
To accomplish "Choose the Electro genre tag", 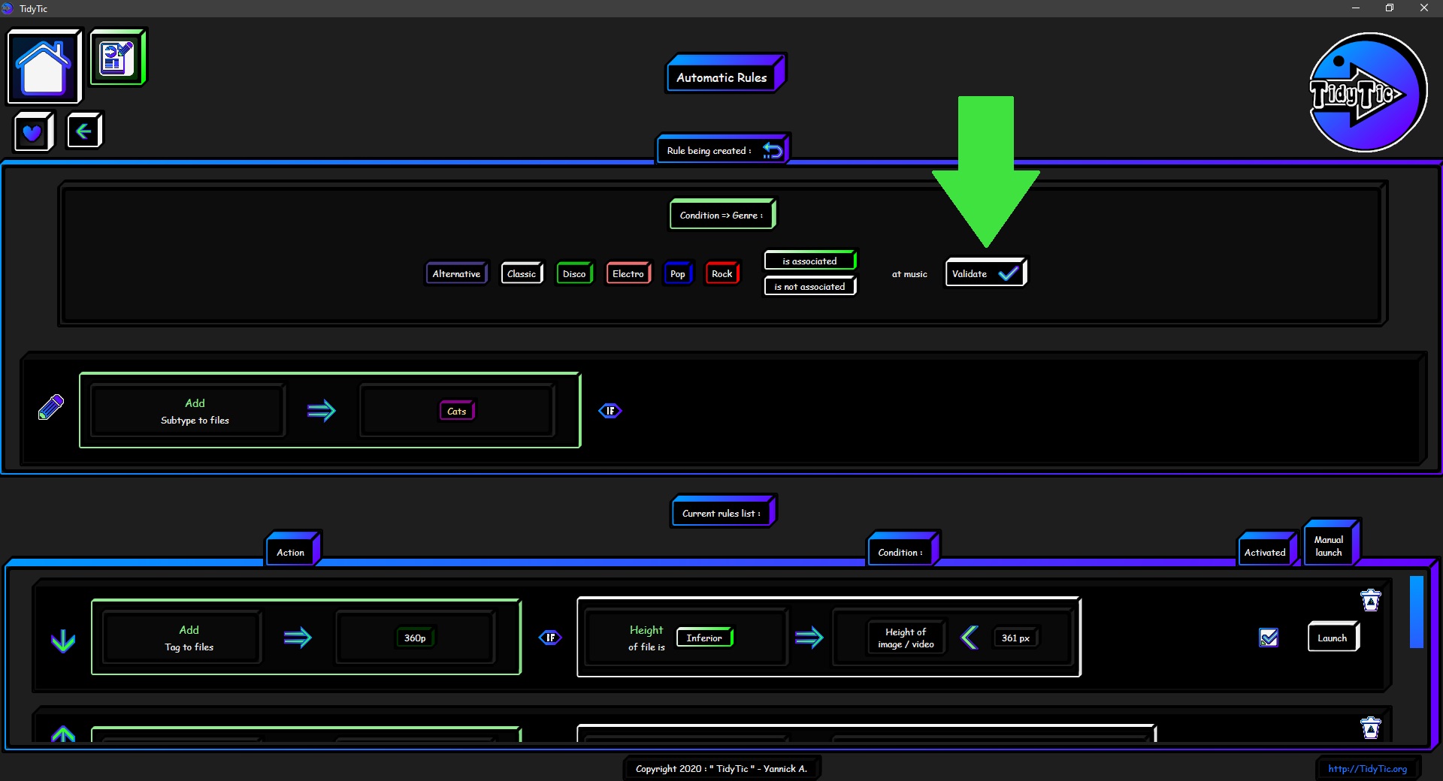I will tap(628, 273).
